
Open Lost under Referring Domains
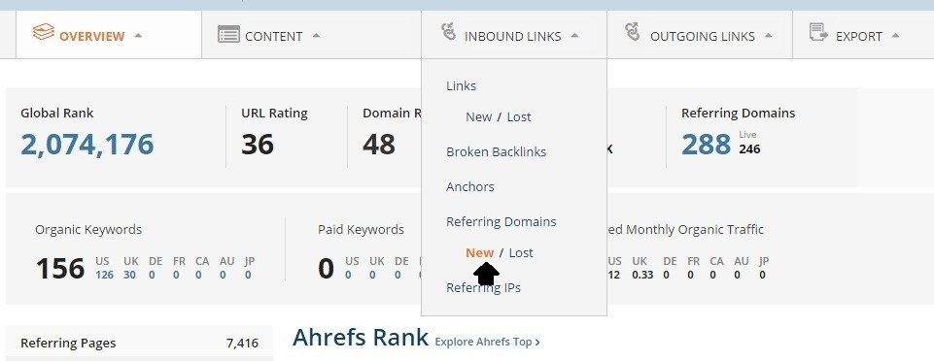521,252
